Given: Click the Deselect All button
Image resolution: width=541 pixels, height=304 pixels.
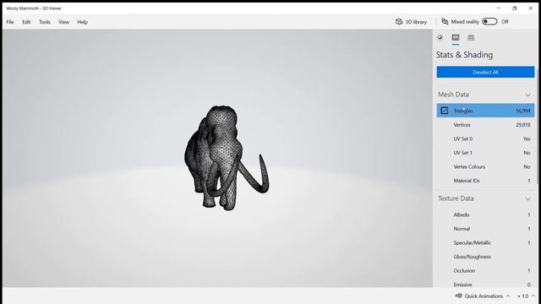Looking at the screenshot, I should (485, 72).
